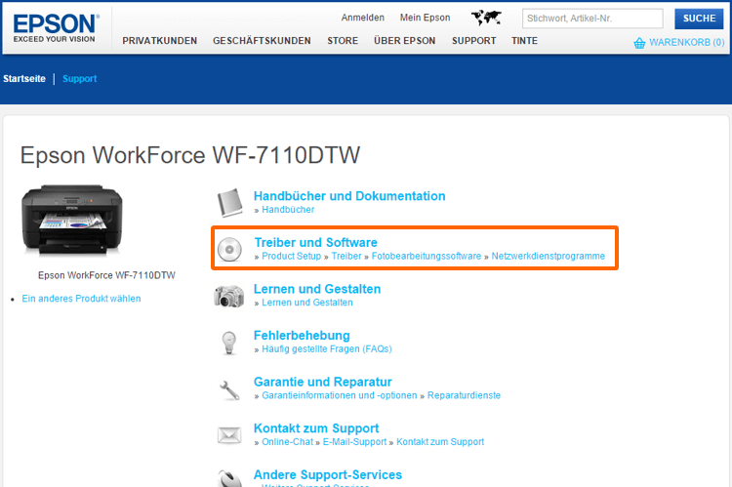
Task: Click the book icon for Handbücher
Action: pyautogui.click(x=229, y=203)
